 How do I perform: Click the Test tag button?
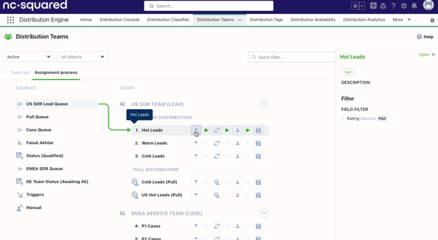347,72
